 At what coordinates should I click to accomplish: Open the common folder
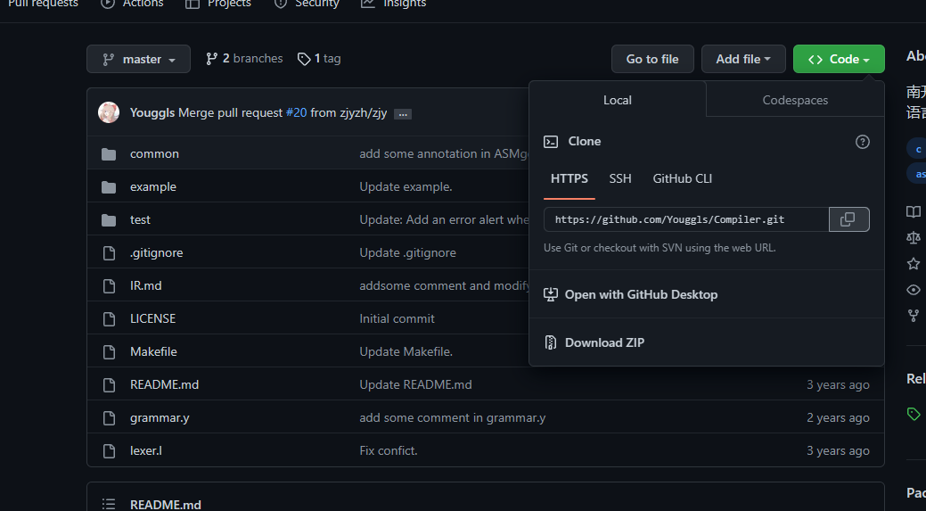pyautogui.click(x=154, y=153)
